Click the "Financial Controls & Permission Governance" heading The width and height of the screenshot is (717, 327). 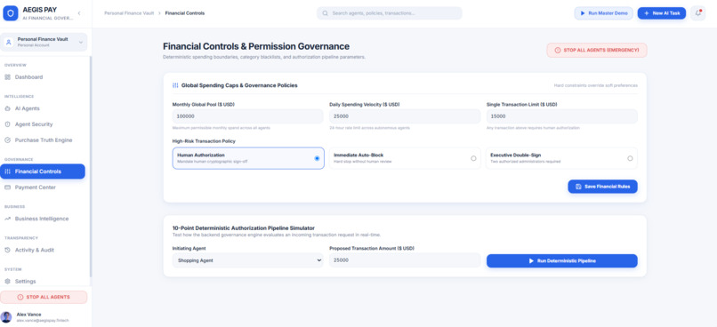pos(256,46)
